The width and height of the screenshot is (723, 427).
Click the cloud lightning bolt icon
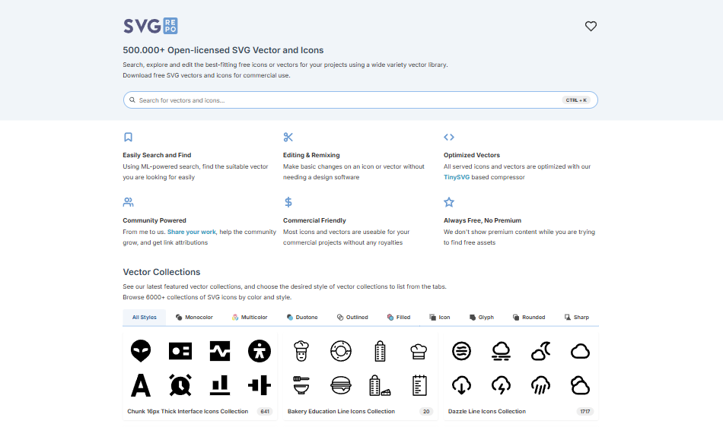click(x=502, y=385)
